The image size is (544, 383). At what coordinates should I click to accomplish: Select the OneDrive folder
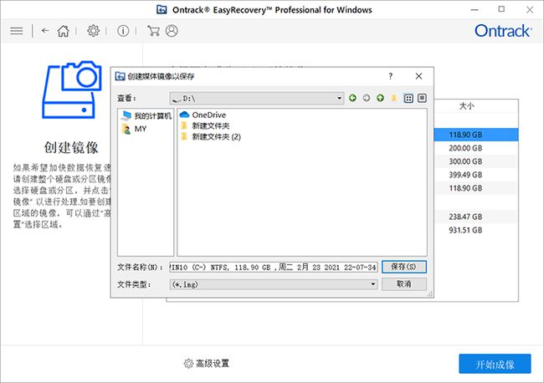(x=208, y=115)
